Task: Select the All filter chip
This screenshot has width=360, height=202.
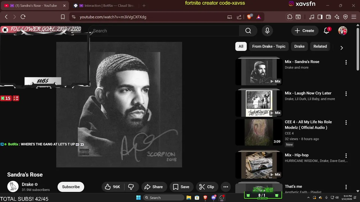Action: click(x=241, y=46)
